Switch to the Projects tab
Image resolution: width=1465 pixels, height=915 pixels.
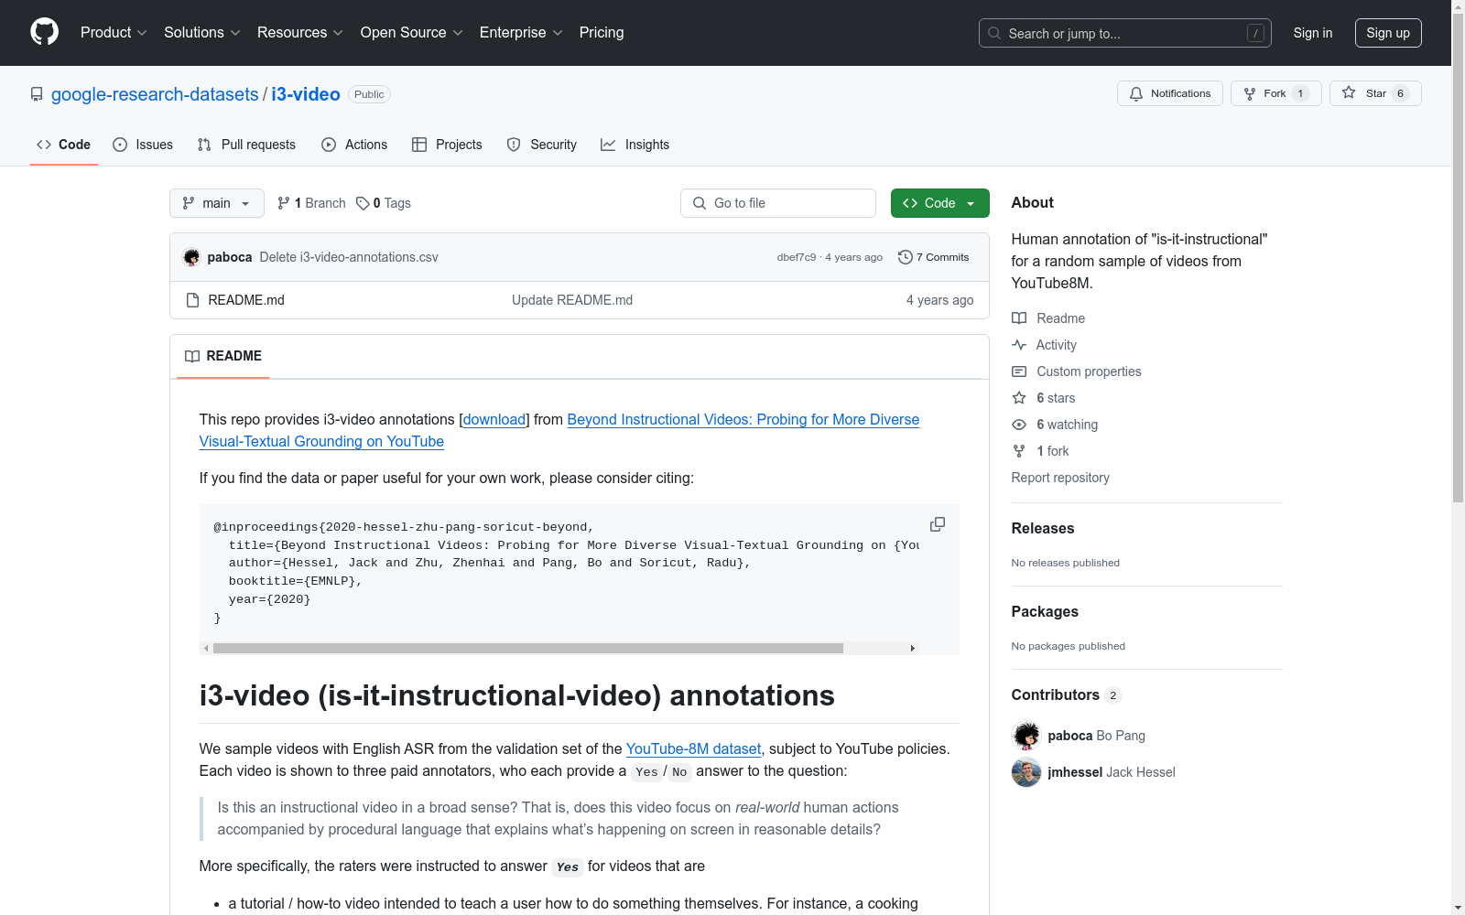click(447, 145)
